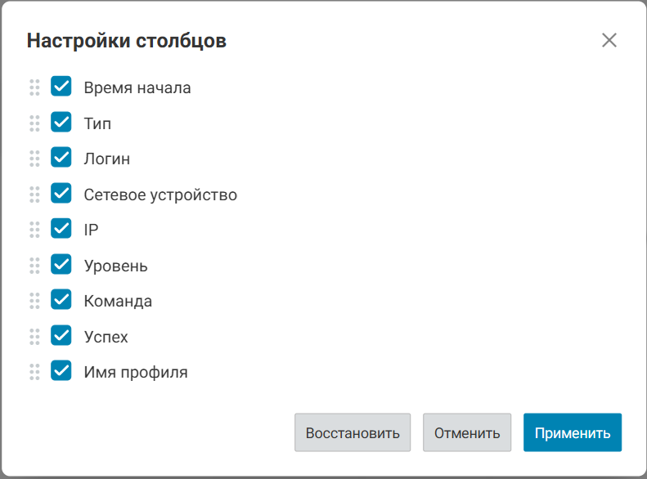The width and height of the screenshot is (647, 479).
Task: Disable the Логин column checkbox
Action: click(x=61, y=158)
